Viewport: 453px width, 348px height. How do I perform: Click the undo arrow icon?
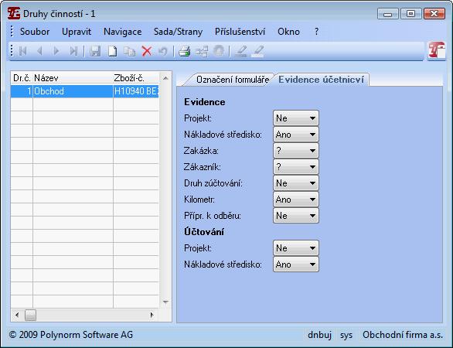163,52
